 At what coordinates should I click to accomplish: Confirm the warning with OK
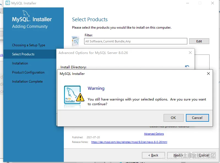pyautogui.click(x=174, y=118)
